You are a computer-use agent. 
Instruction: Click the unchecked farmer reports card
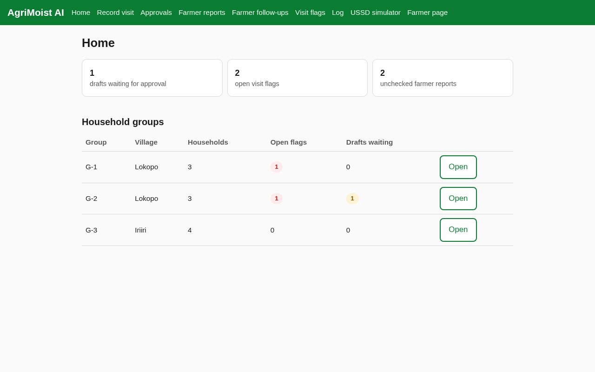pyautogui.click(x=443, y=78)
